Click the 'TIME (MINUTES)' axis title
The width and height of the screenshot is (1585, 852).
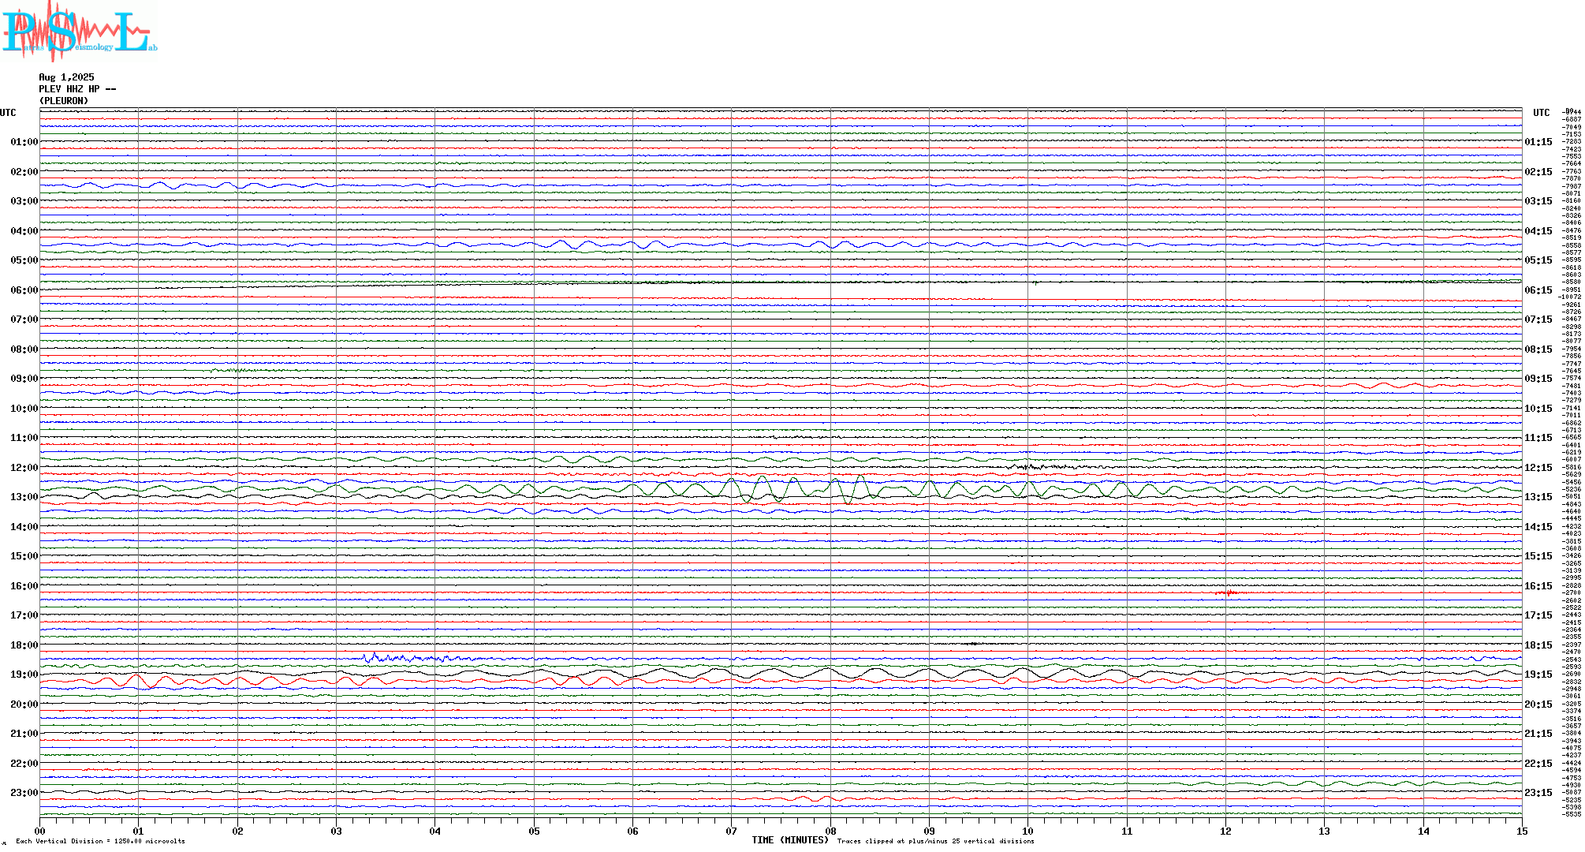pos(790,840)
